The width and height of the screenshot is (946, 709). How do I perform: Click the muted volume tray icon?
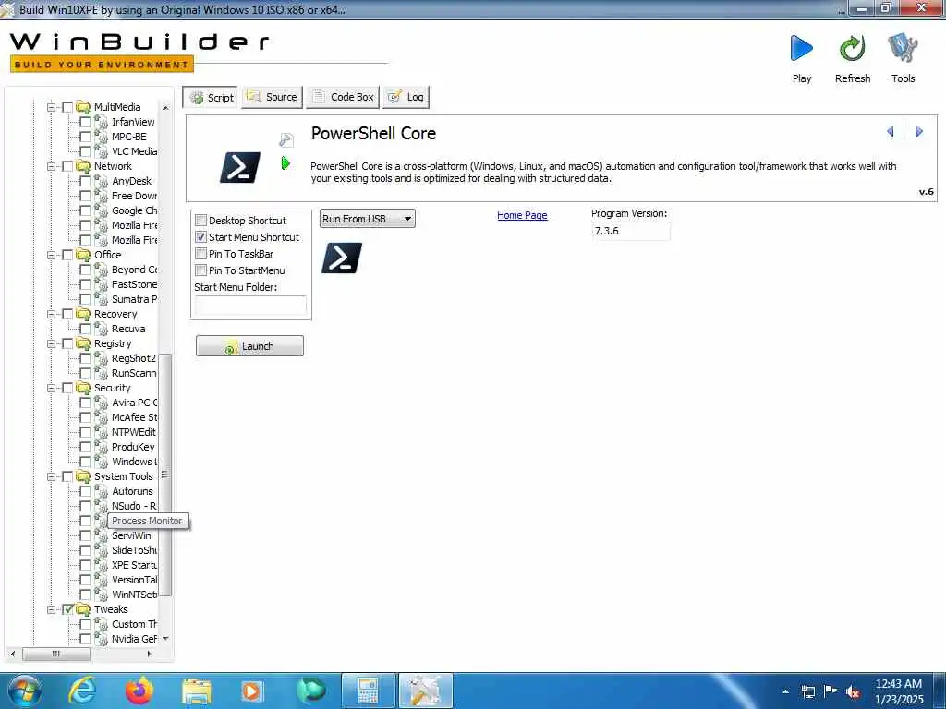point(853,692)
